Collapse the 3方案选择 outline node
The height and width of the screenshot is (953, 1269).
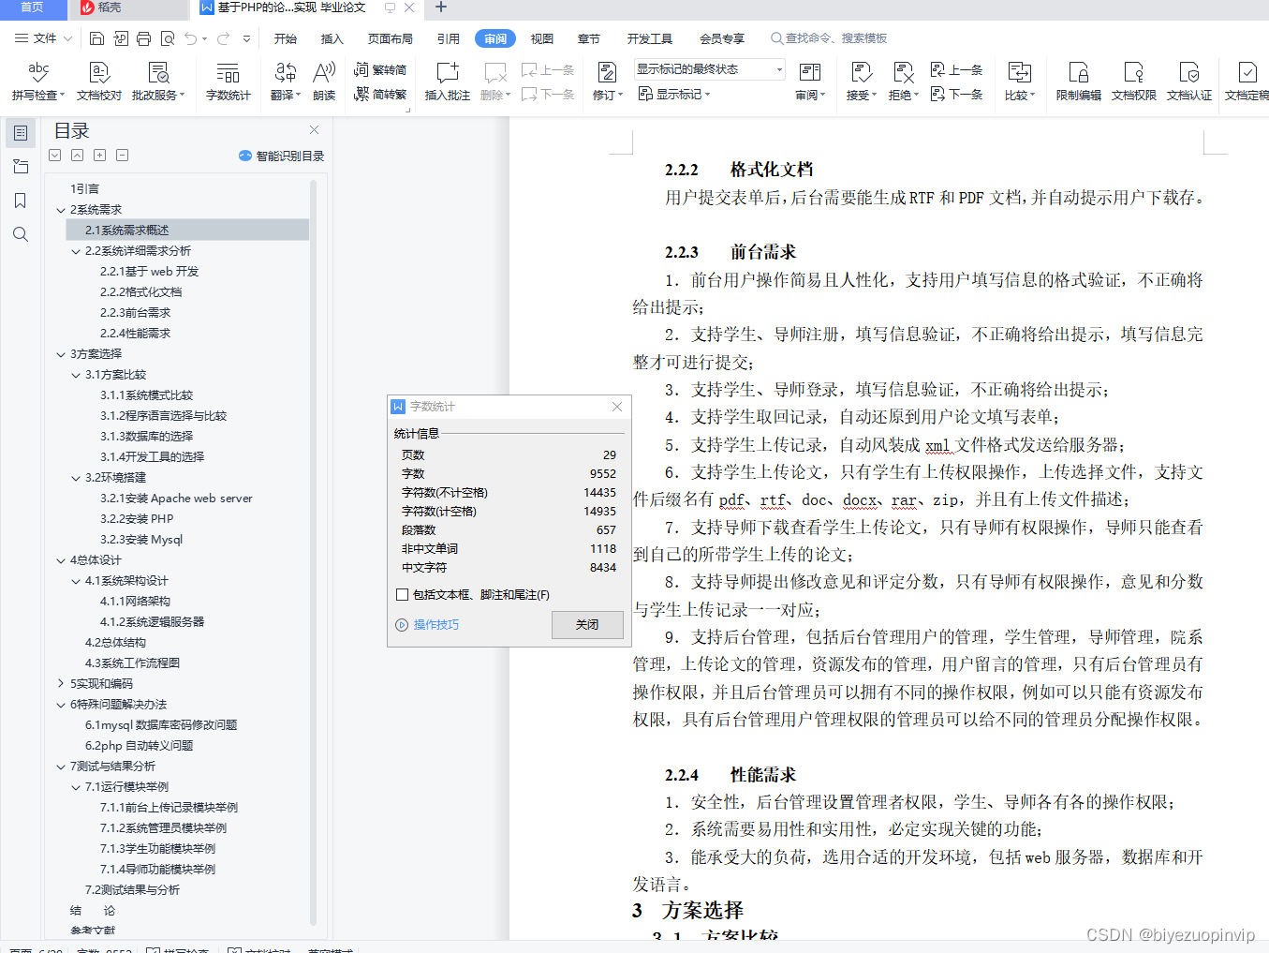(61, 354)
